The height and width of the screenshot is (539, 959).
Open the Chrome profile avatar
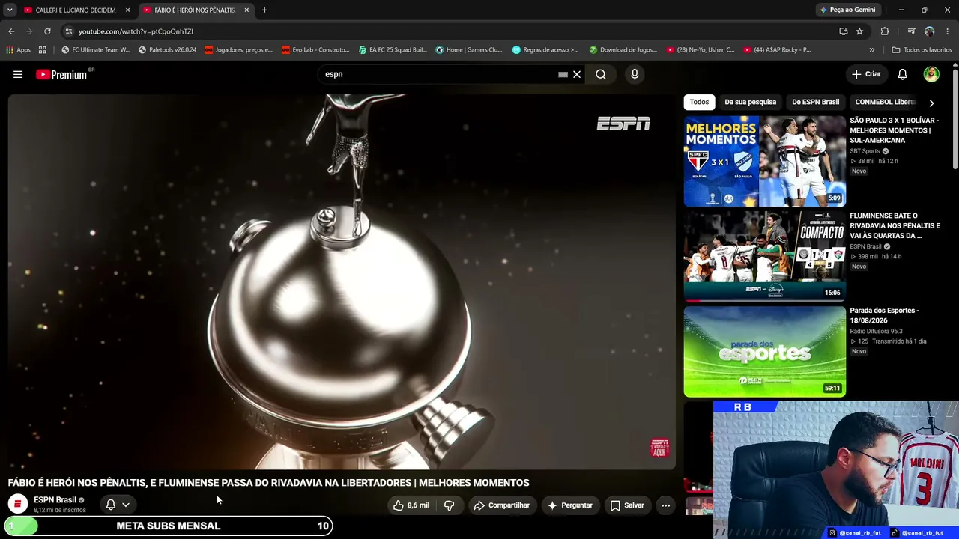click(x=929, y=31)
